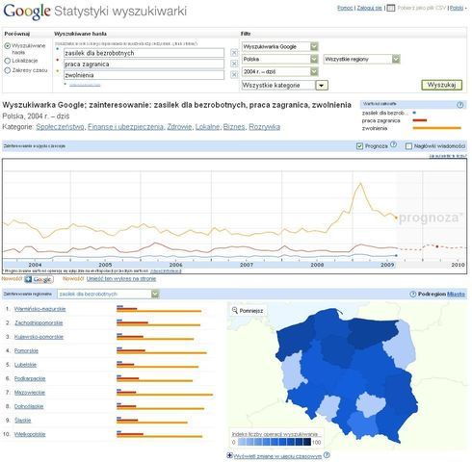Image resolution: width=472 pixels, height=462 pixels.
Task: Open the '2004 r. – dziś' date dropdown
Action: (x=280, y=71)
